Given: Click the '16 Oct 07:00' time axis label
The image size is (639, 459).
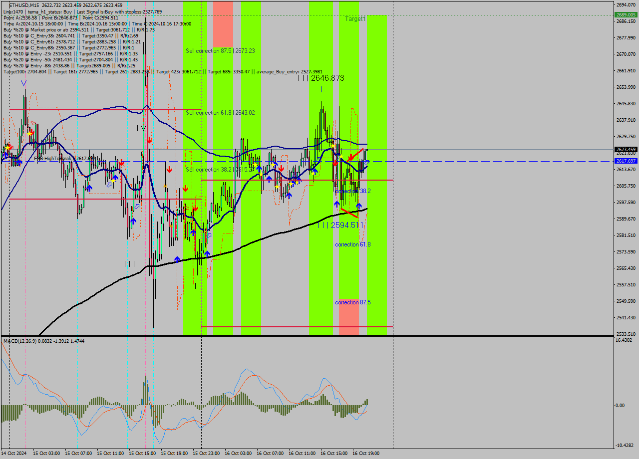Looking at the screenshot, I should coord(271,454).
